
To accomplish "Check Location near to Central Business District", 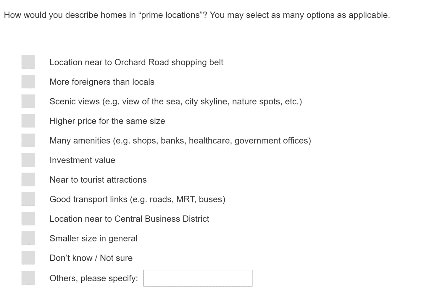I will (28, 219).
